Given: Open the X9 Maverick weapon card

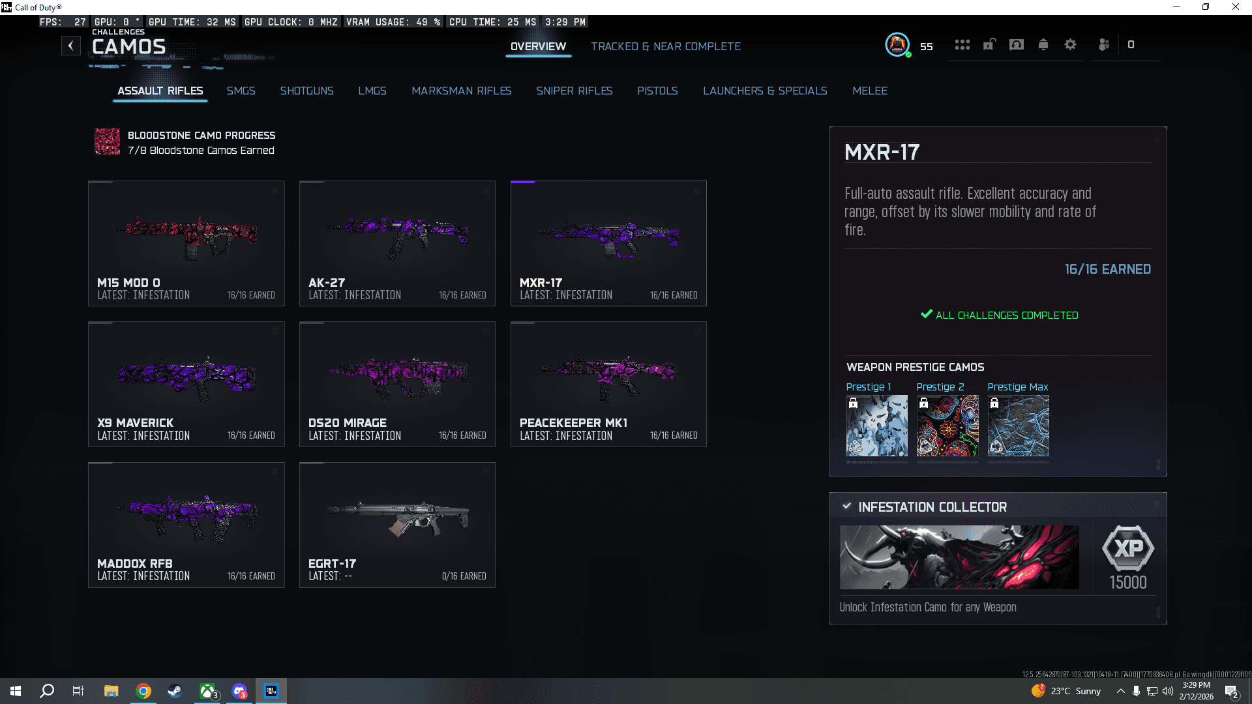Looking at the screenshot, I should click(186, 384).
